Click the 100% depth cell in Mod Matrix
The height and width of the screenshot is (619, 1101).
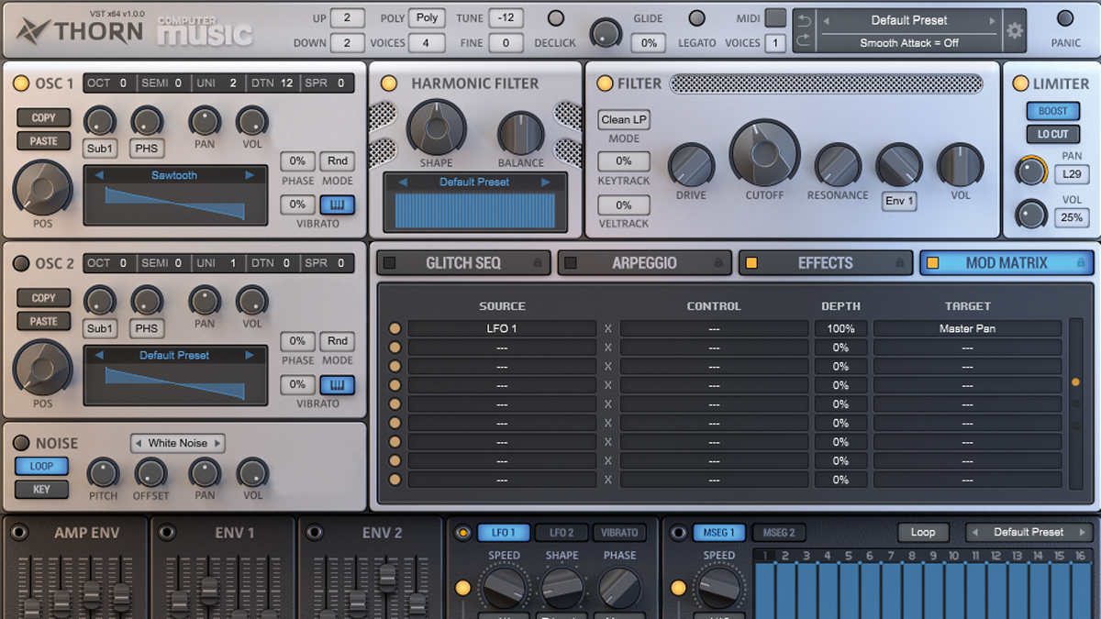(840, 328)
